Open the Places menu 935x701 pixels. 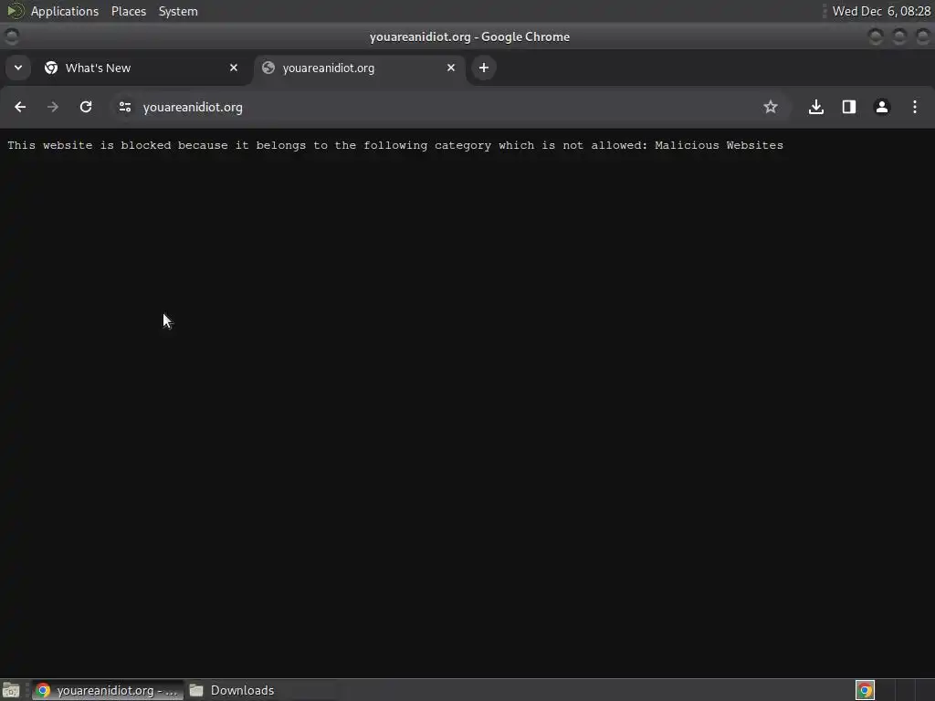coord(129,11)
